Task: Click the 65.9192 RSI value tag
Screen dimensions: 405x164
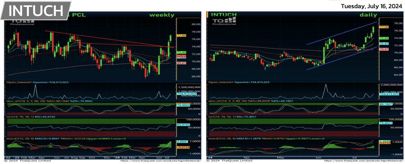Action: click(183, 124)
